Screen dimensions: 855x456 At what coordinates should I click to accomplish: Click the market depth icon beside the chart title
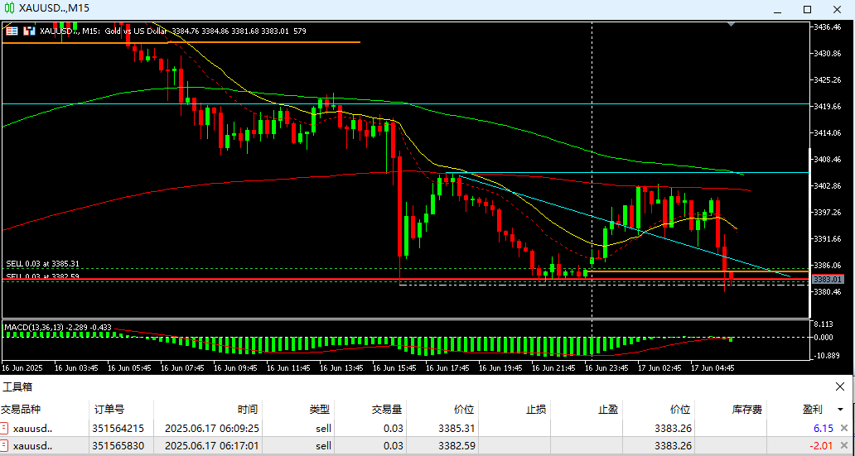coord(29,31)
